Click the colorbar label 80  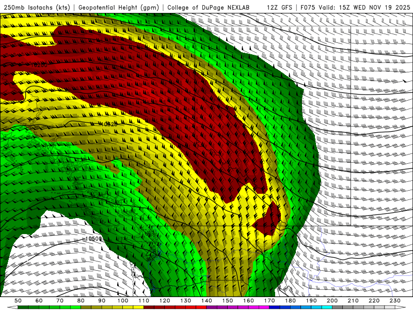[81, 301]
